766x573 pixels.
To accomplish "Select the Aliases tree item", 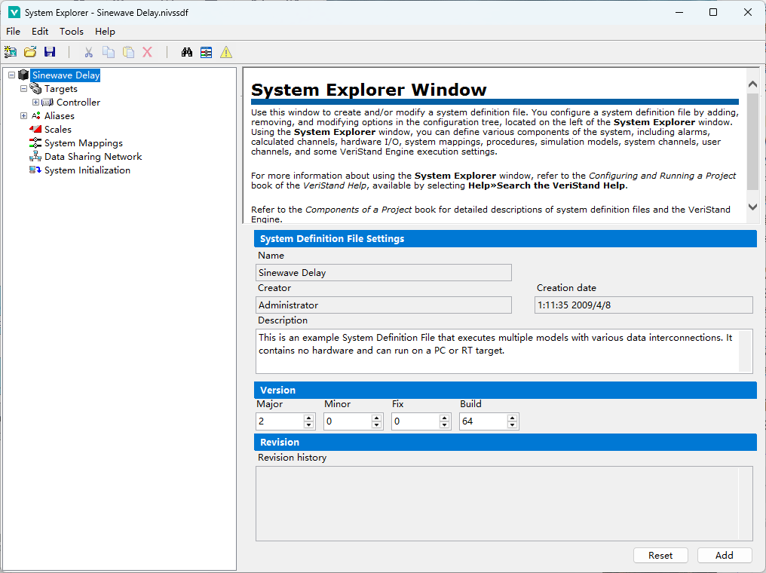I will 60,116.
